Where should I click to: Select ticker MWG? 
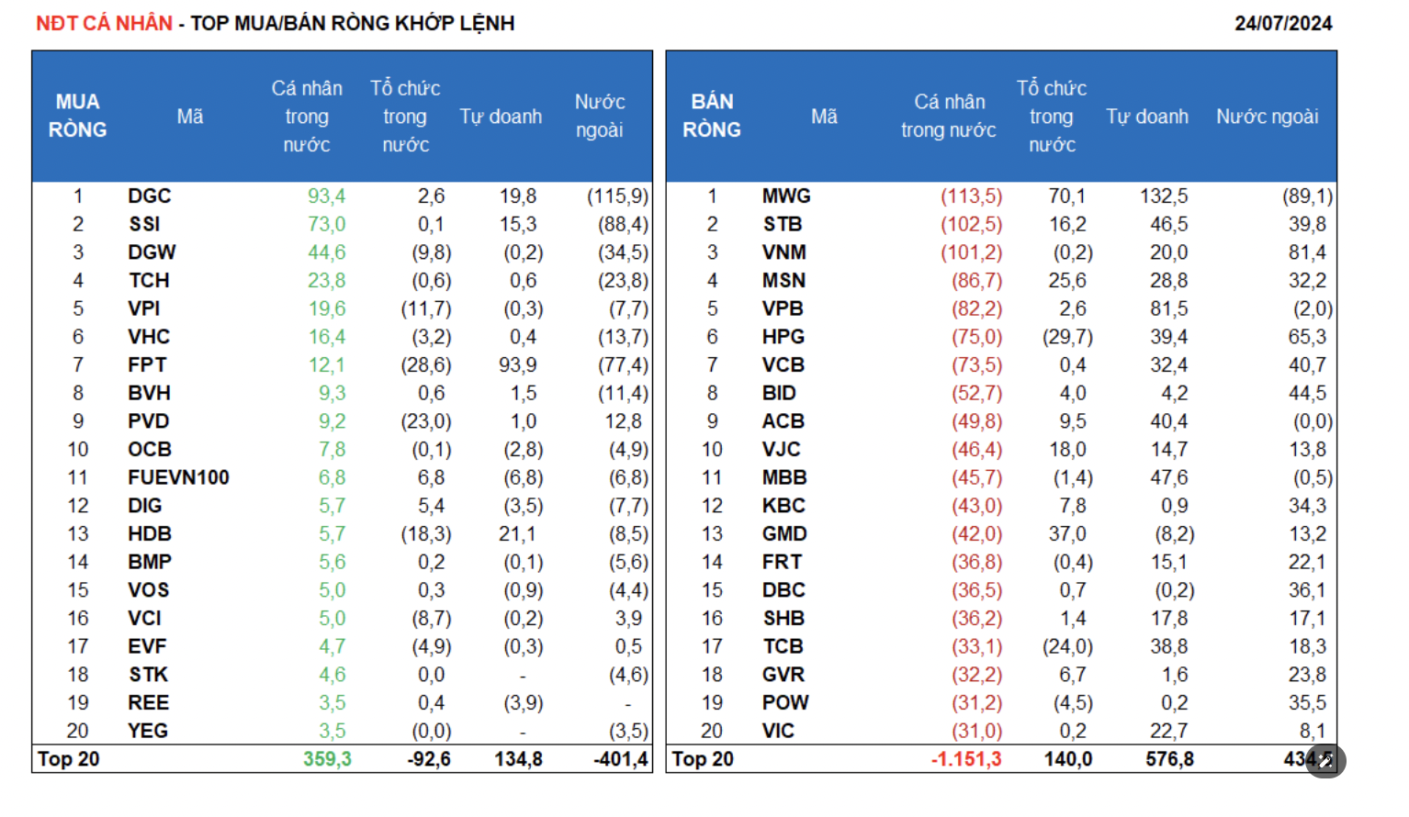[786, 196]
